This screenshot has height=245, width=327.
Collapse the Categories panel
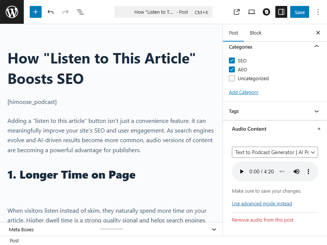pyautogui.click(x=317, y=47)
